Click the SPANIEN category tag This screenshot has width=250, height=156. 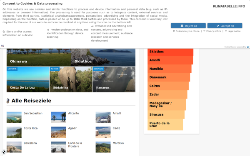(x=98, y=69)
